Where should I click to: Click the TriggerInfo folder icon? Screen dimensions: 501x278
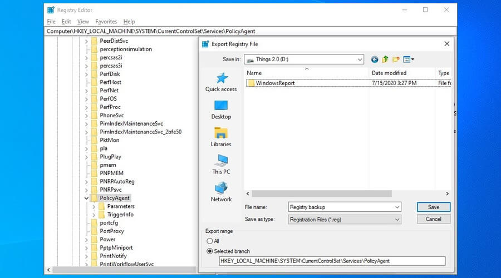point(102,215)
